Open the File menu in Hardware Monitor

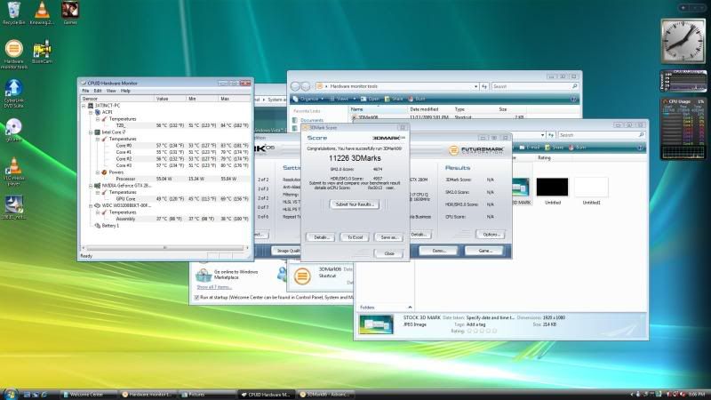(85, 91)
